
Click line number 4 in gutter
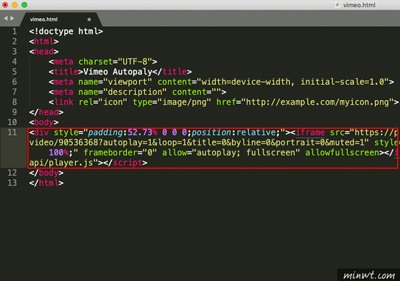pyautogui.click(x=14, y=62)
